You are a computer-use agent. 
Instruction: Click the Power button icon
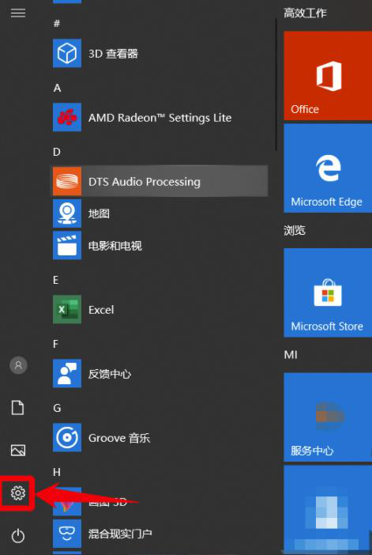click(18, 536)
